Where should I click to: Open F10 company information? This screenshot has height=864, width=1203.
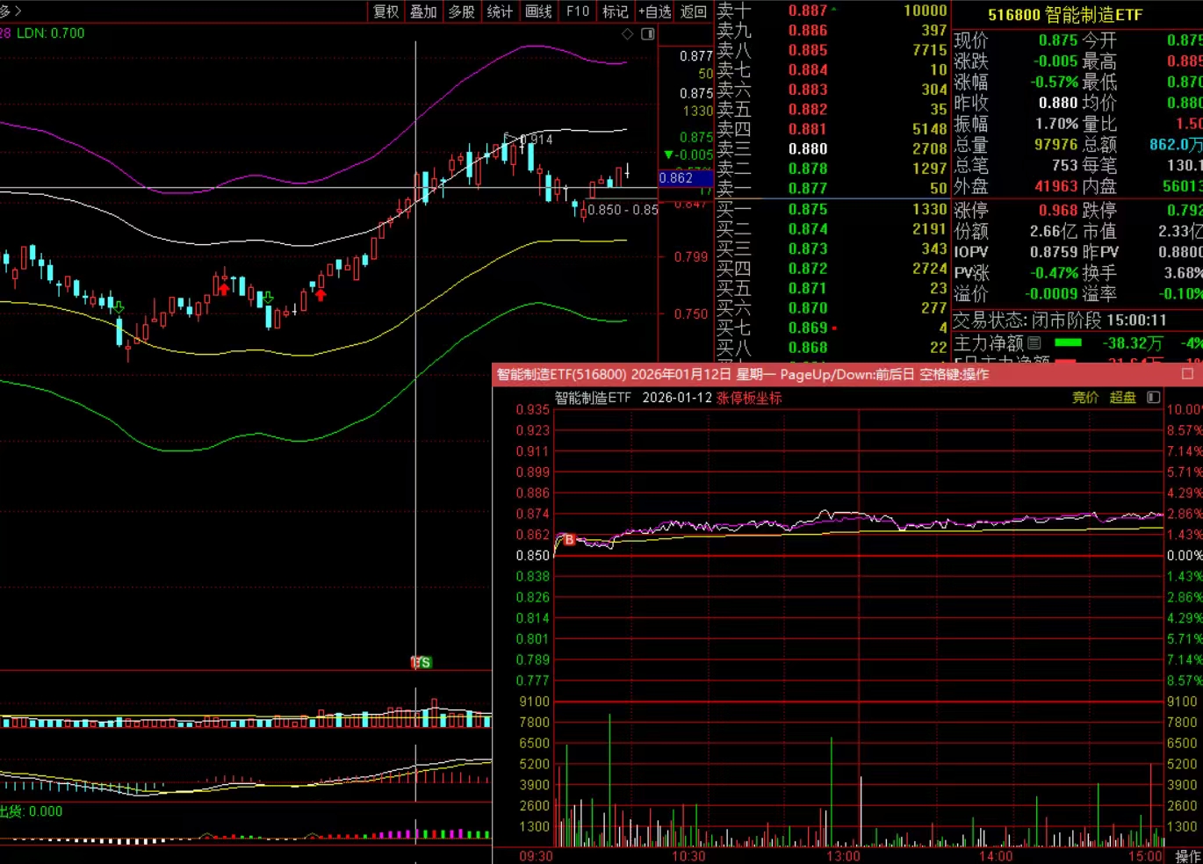pyautogui.click(x=577, y=11)
